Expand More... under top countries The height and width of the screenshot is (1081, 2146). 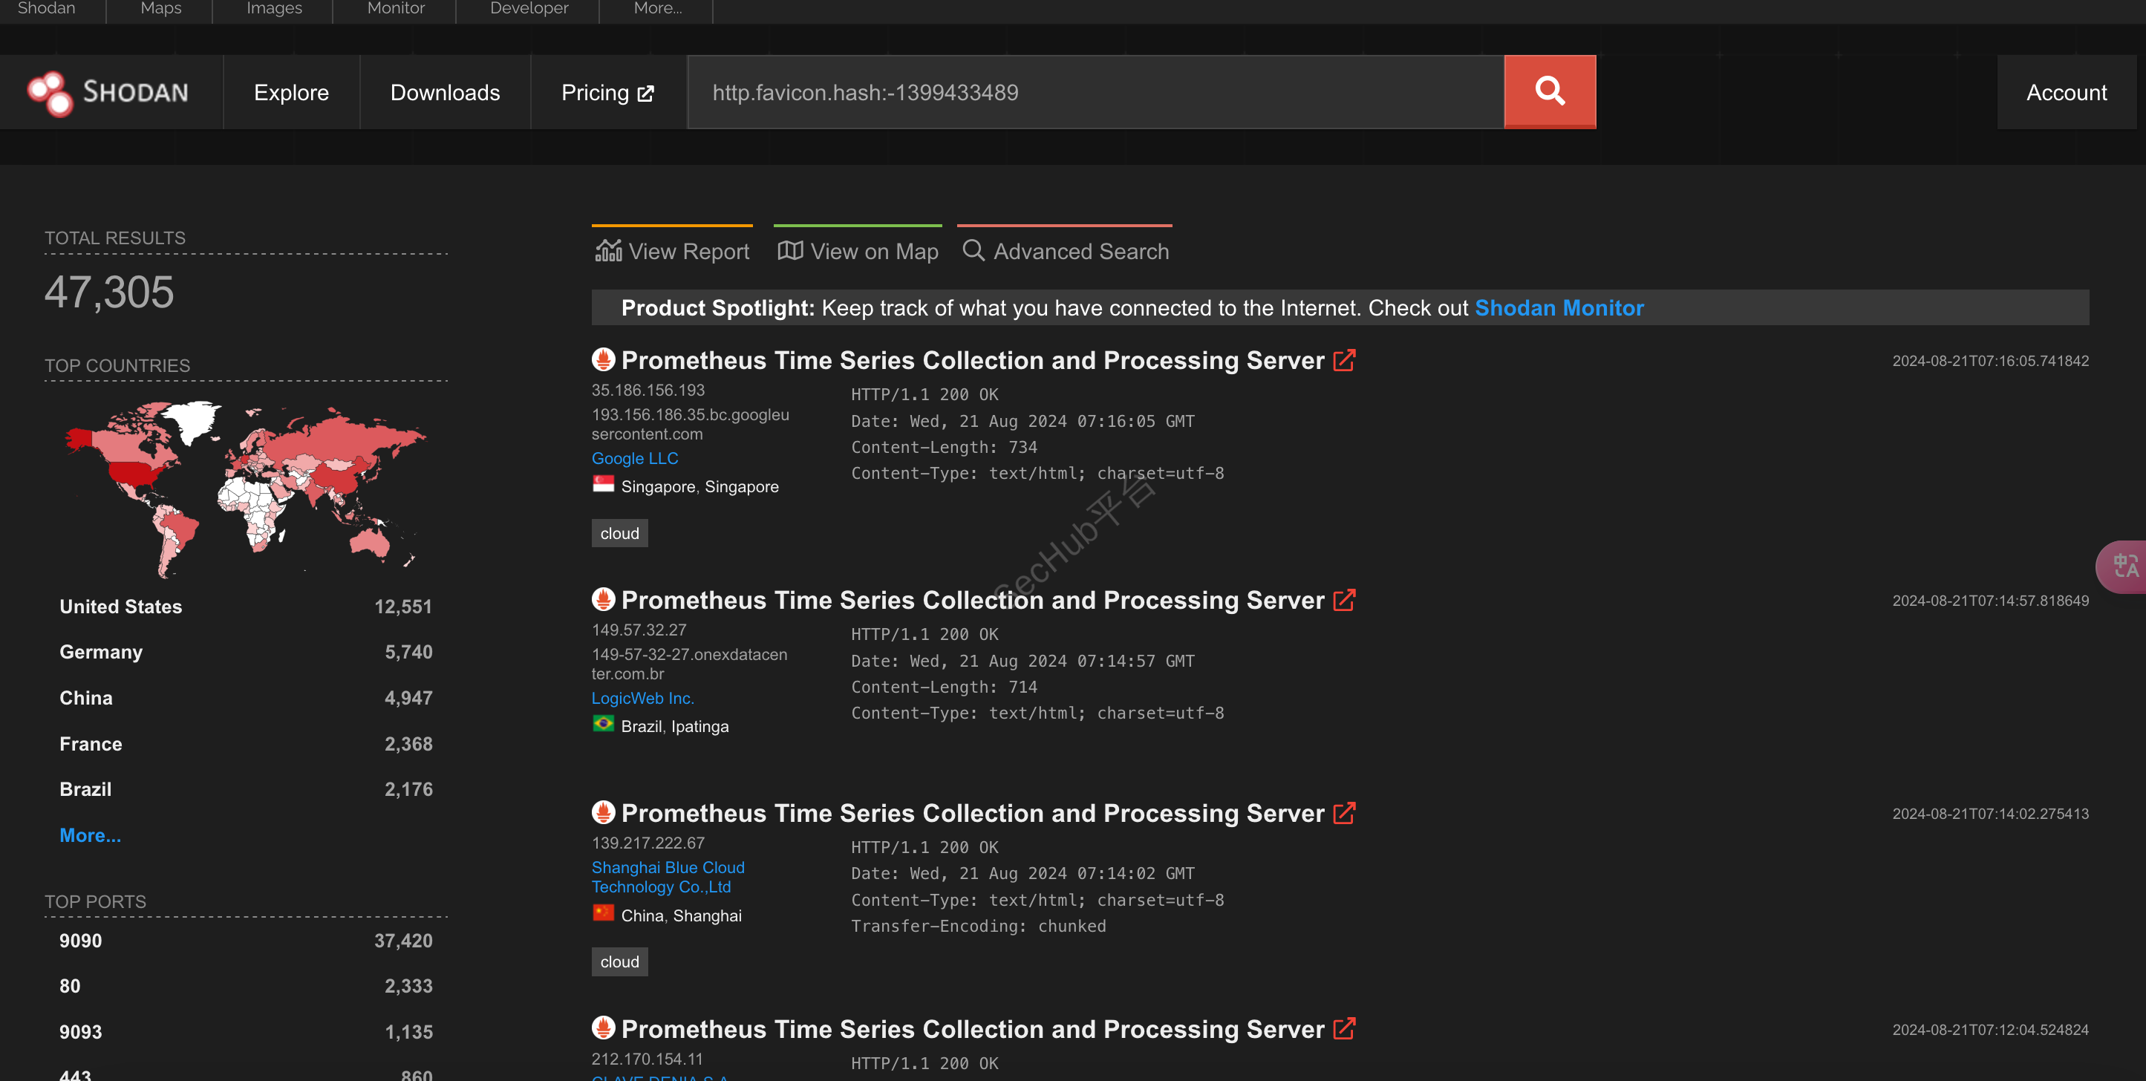[x=90, y=835]
